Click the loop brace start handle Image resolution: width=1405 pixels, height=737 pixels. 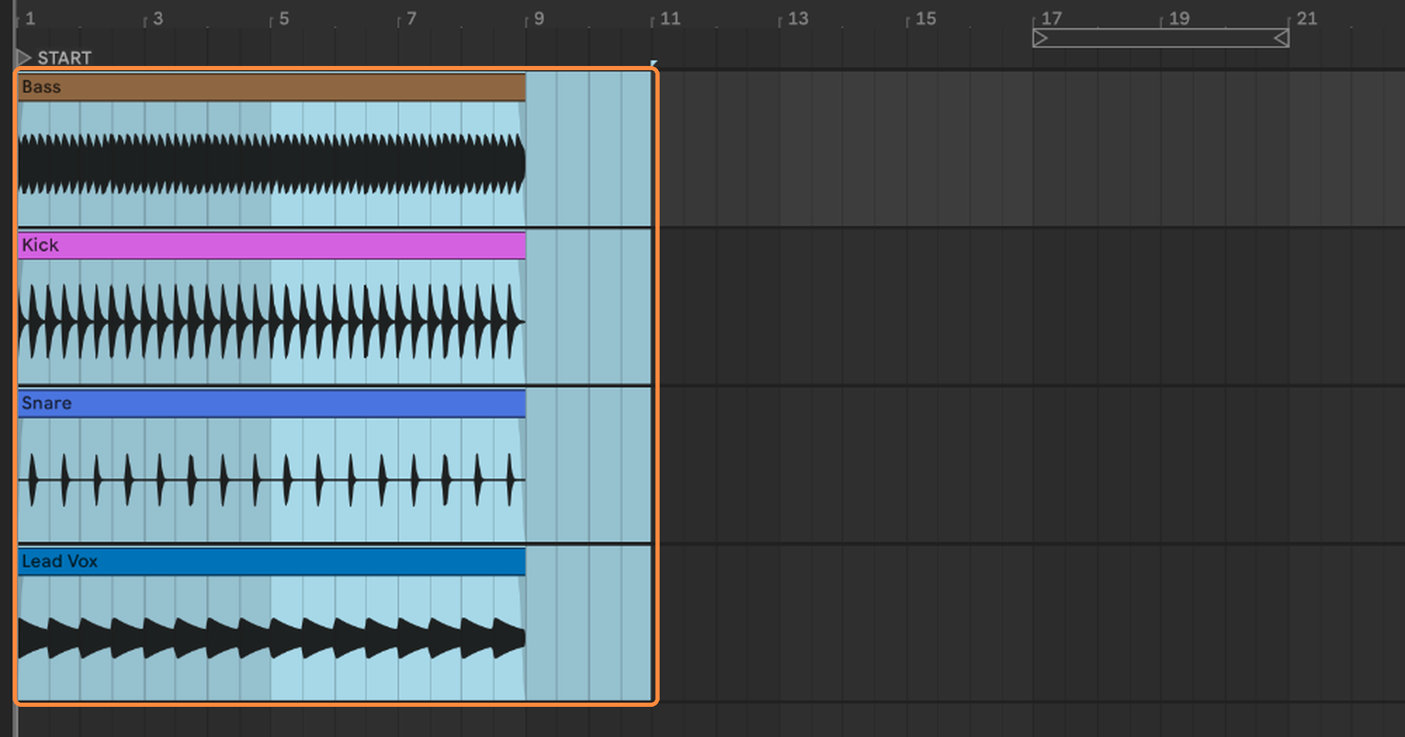click(1041, 38)
